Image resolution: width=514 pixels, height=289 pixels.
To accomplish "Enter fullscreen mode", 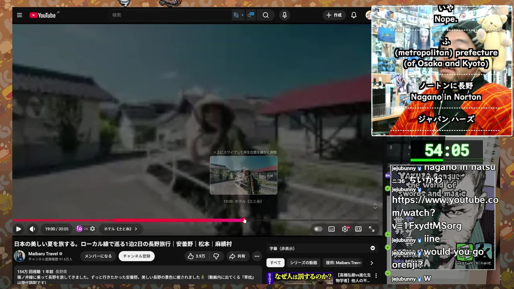I will (372, 229).
